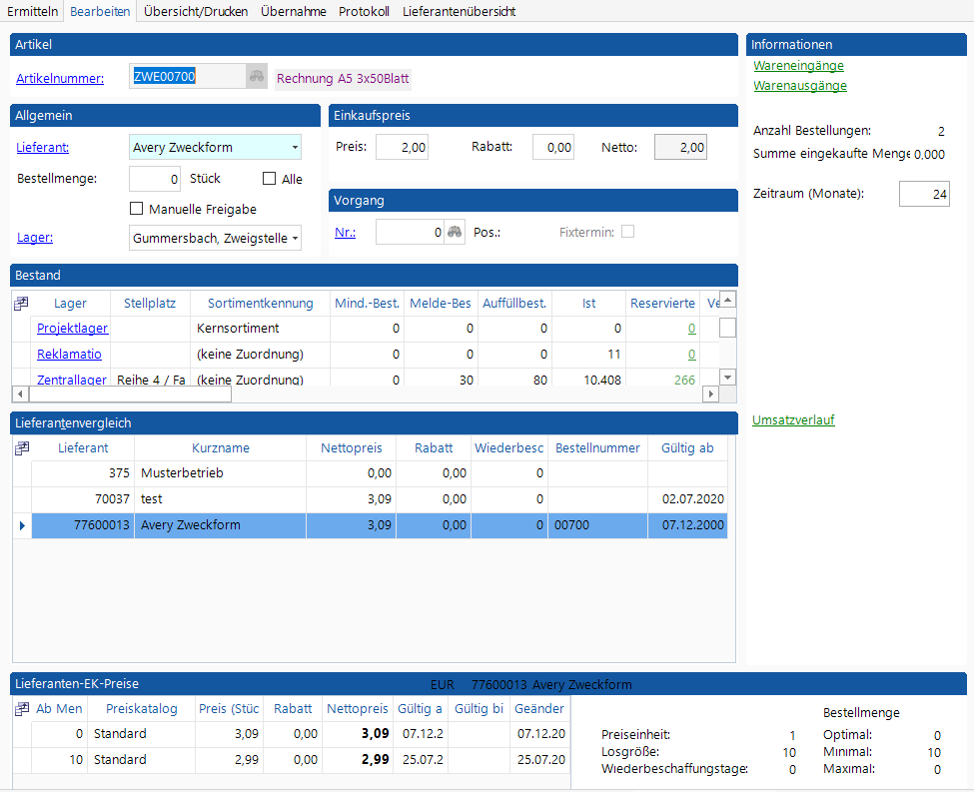Viewport: 974px width, 792px height.
Task: Click Bestand grid horizontal scroll-right arrow
Action: (x=711, y=395)
